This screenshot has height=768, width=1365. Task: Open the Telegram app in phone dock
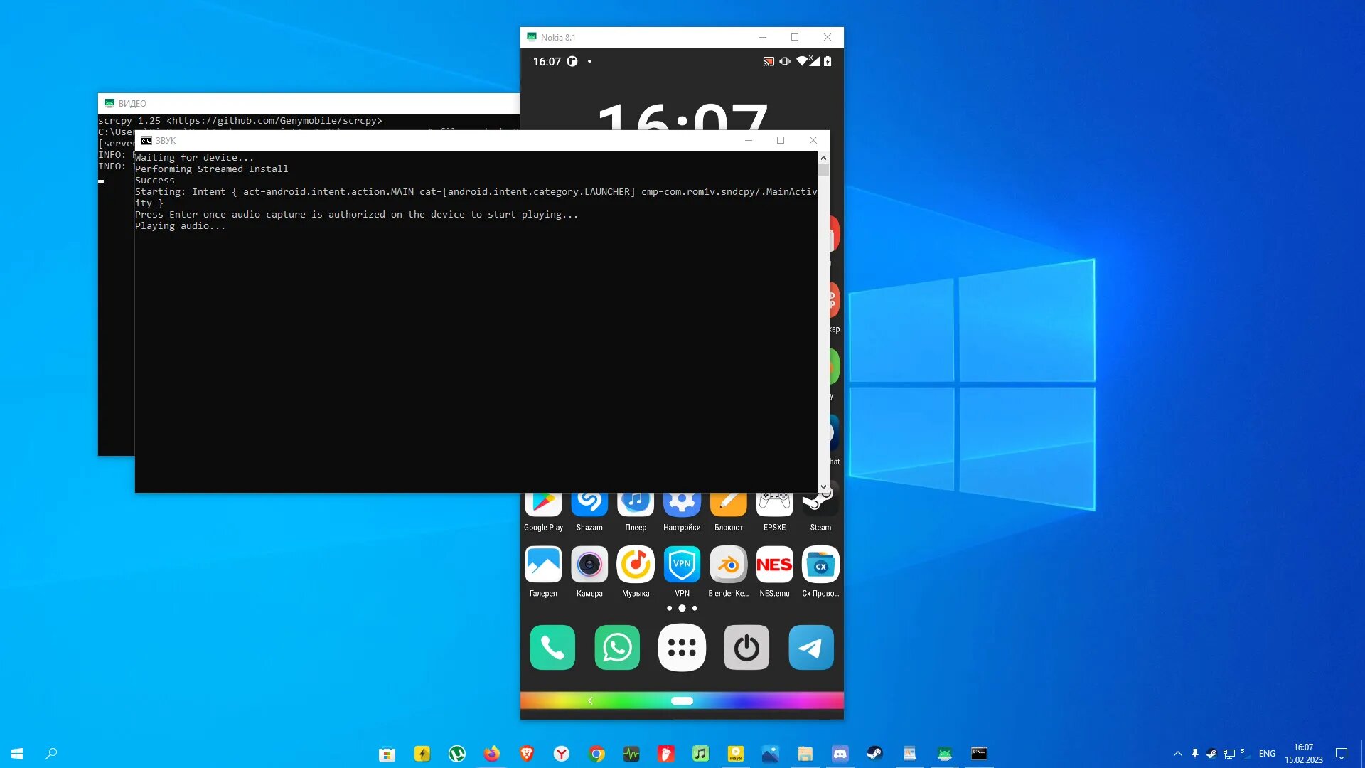810,647
